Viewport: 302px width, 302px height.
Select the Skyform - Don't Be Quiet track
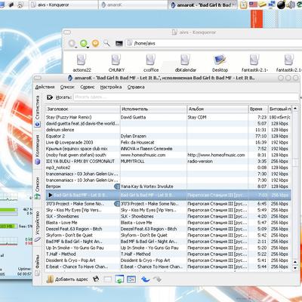click(x=168, y=236)
